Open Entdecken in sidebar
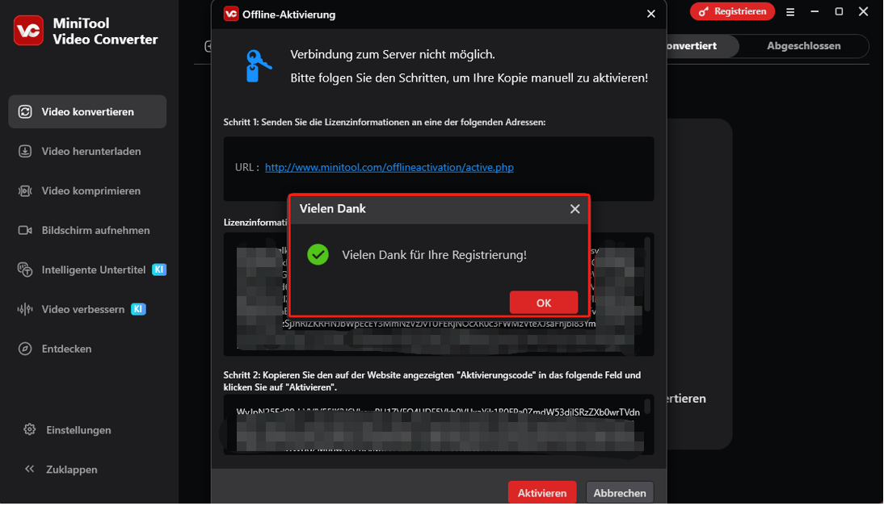This screenshot has height=506, width=884. [87, 349]
